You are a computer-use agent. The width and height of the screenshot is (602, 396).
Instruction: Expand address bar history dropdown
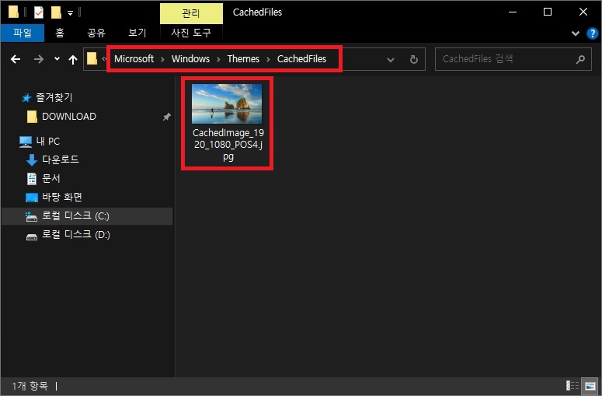pyautogui.click(x=391, y=60)
